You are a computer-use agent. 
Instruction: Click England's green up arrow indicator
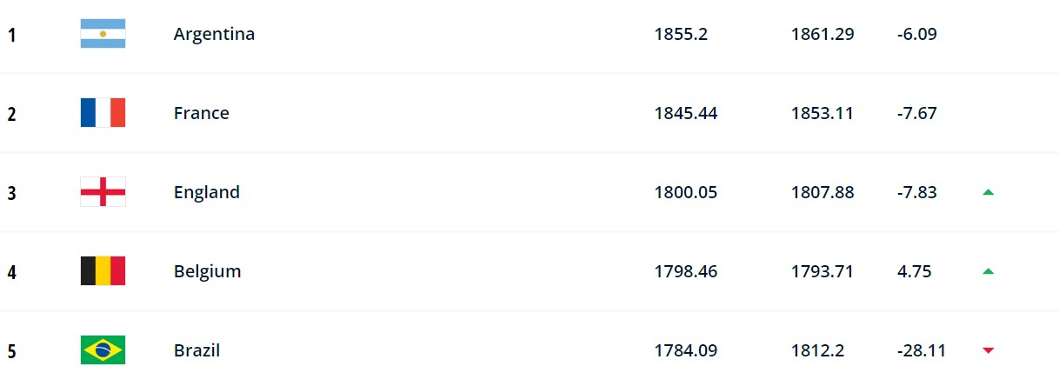[988, 192]
